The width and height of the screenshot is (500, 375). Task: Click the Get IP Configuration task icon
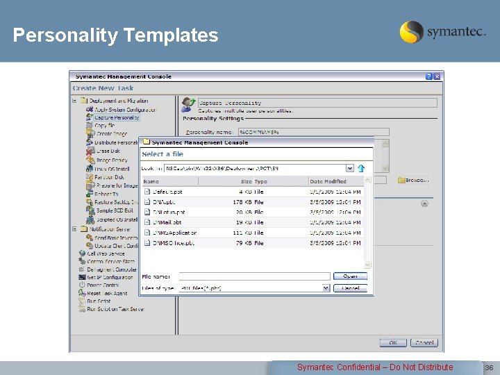(x=82, y=277)
